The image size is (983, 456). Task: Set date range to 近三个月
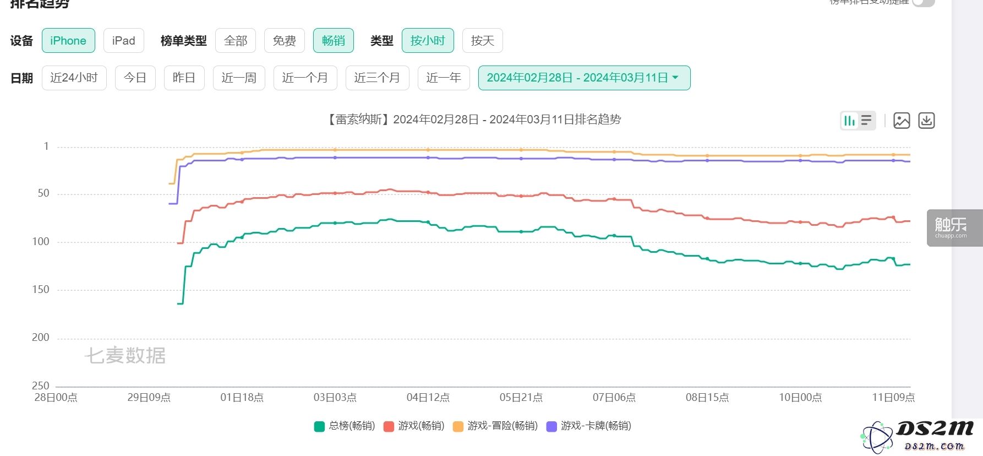pos(378,78)
